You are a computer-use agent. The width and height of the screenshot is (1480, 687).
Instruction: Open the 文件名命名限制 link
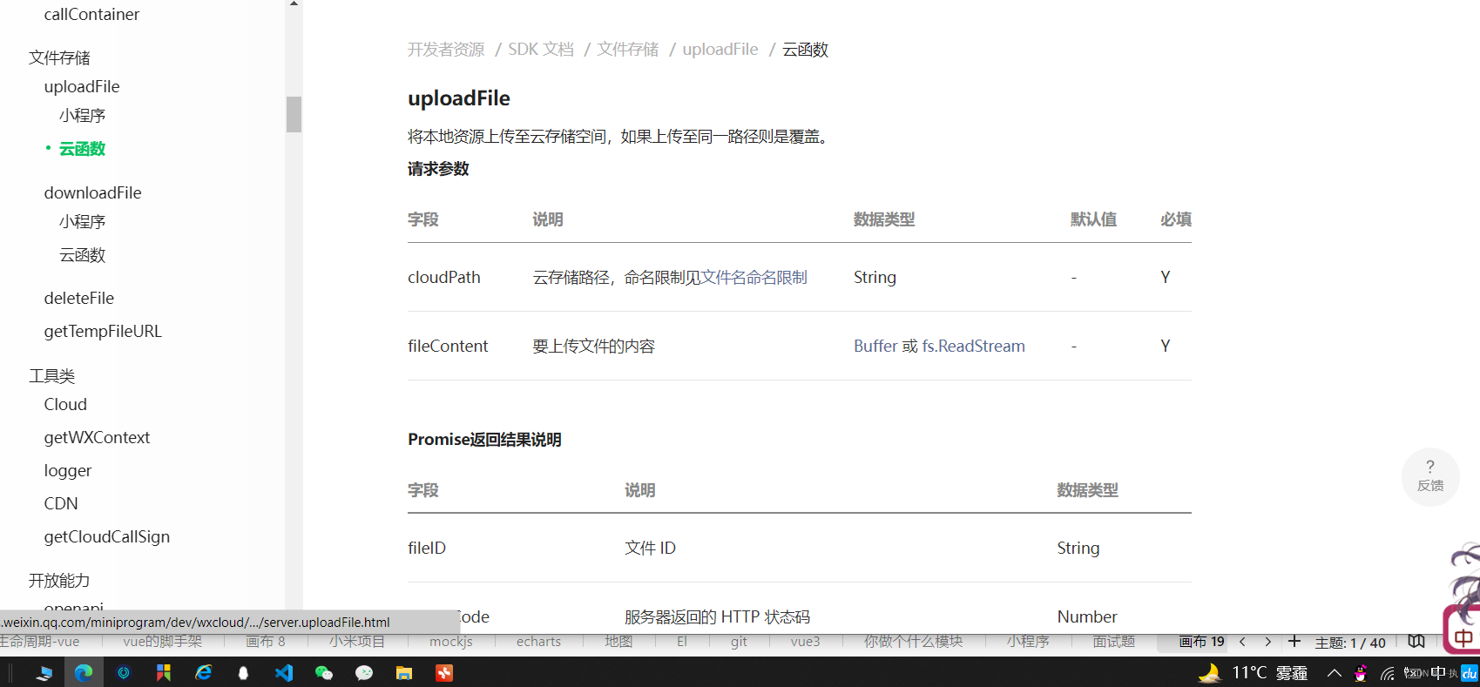tap(754, 277)
